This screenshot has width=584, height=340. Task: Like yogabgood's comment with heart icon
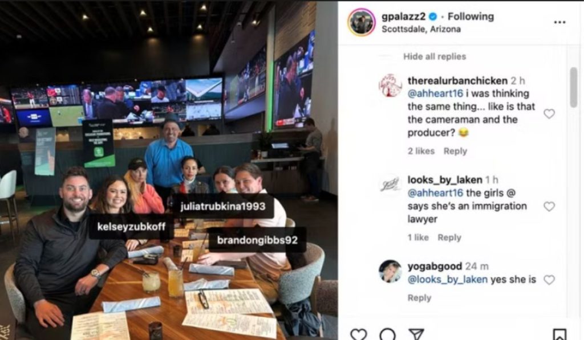(549, 280)
